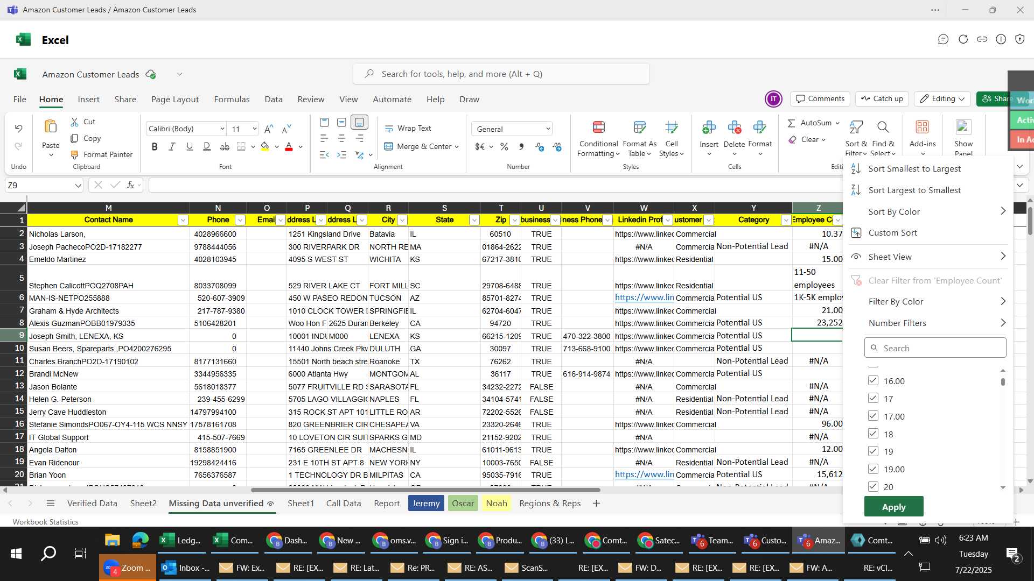Image resolution: width=1034 pixels, height=581 pixels.
Task: Click the Cut scissors icon
Action: [75, 122]
